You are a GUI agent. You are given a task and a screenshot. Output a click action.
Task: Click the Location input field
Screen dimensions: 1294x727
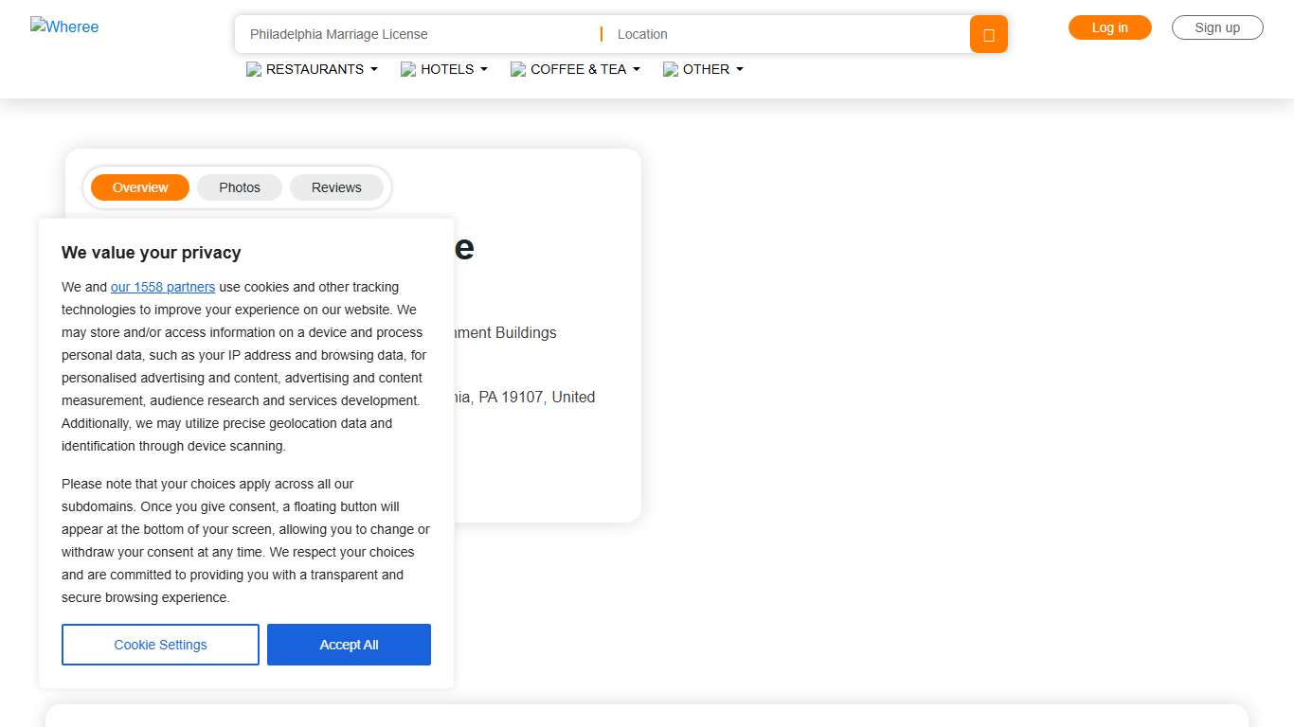pyautogui.click(x=786, y=34)
